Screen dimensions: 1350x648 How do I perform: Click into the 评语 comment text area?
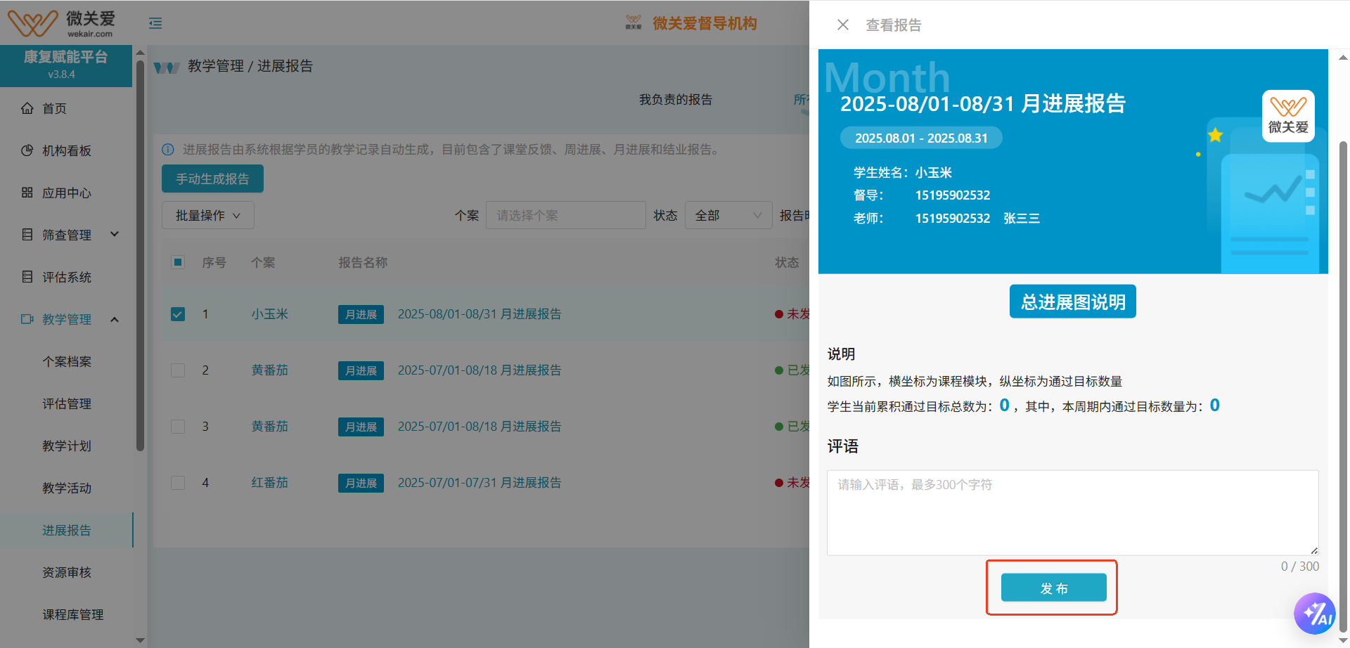tap(1072, 513)
